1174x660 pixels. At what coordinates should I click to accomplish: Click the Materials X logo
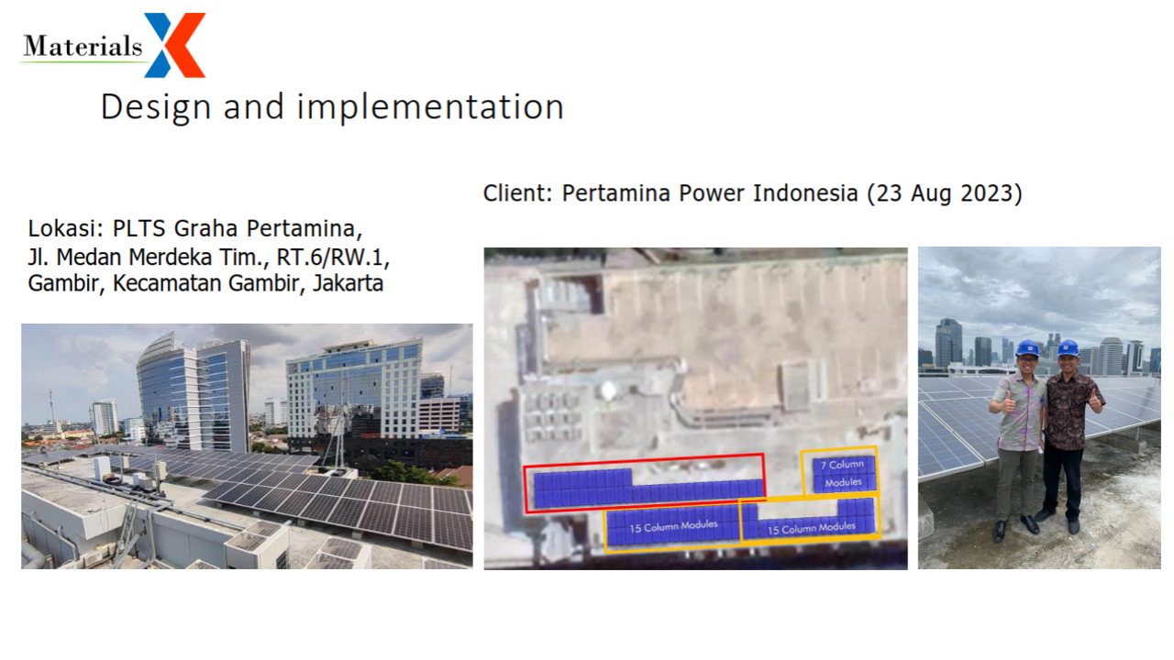point(114,45)
